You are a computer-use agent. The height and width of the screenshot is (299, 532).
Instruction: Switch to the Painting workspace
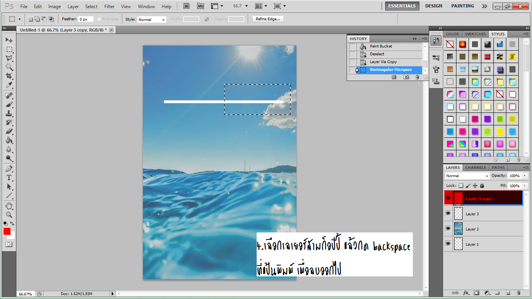(x=463, y=6)
